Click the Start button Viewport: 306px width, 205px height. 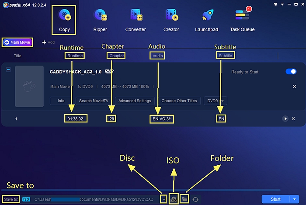[275, 199]
